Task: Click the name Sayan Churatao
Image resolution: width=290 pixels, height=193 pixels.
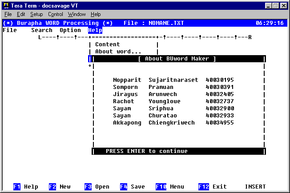Action: click(145, 116)
